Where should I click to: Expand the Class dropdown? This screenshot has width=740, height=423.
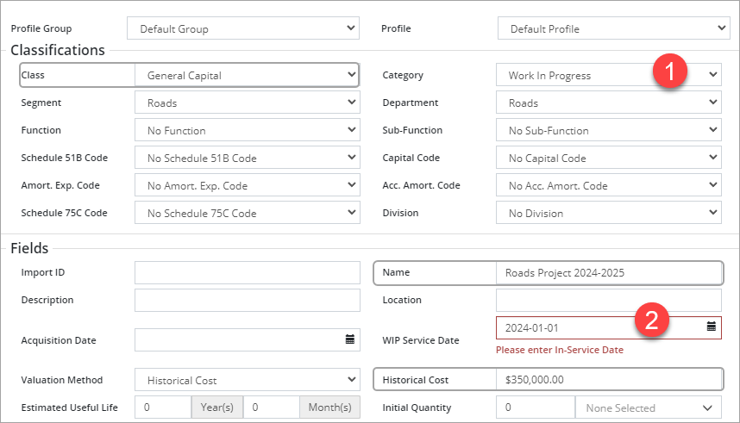pyautogui.click(x=247, y=75)
